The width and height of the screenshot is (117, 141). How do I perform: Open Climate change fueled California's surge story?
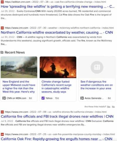click(x=56, y=87)
